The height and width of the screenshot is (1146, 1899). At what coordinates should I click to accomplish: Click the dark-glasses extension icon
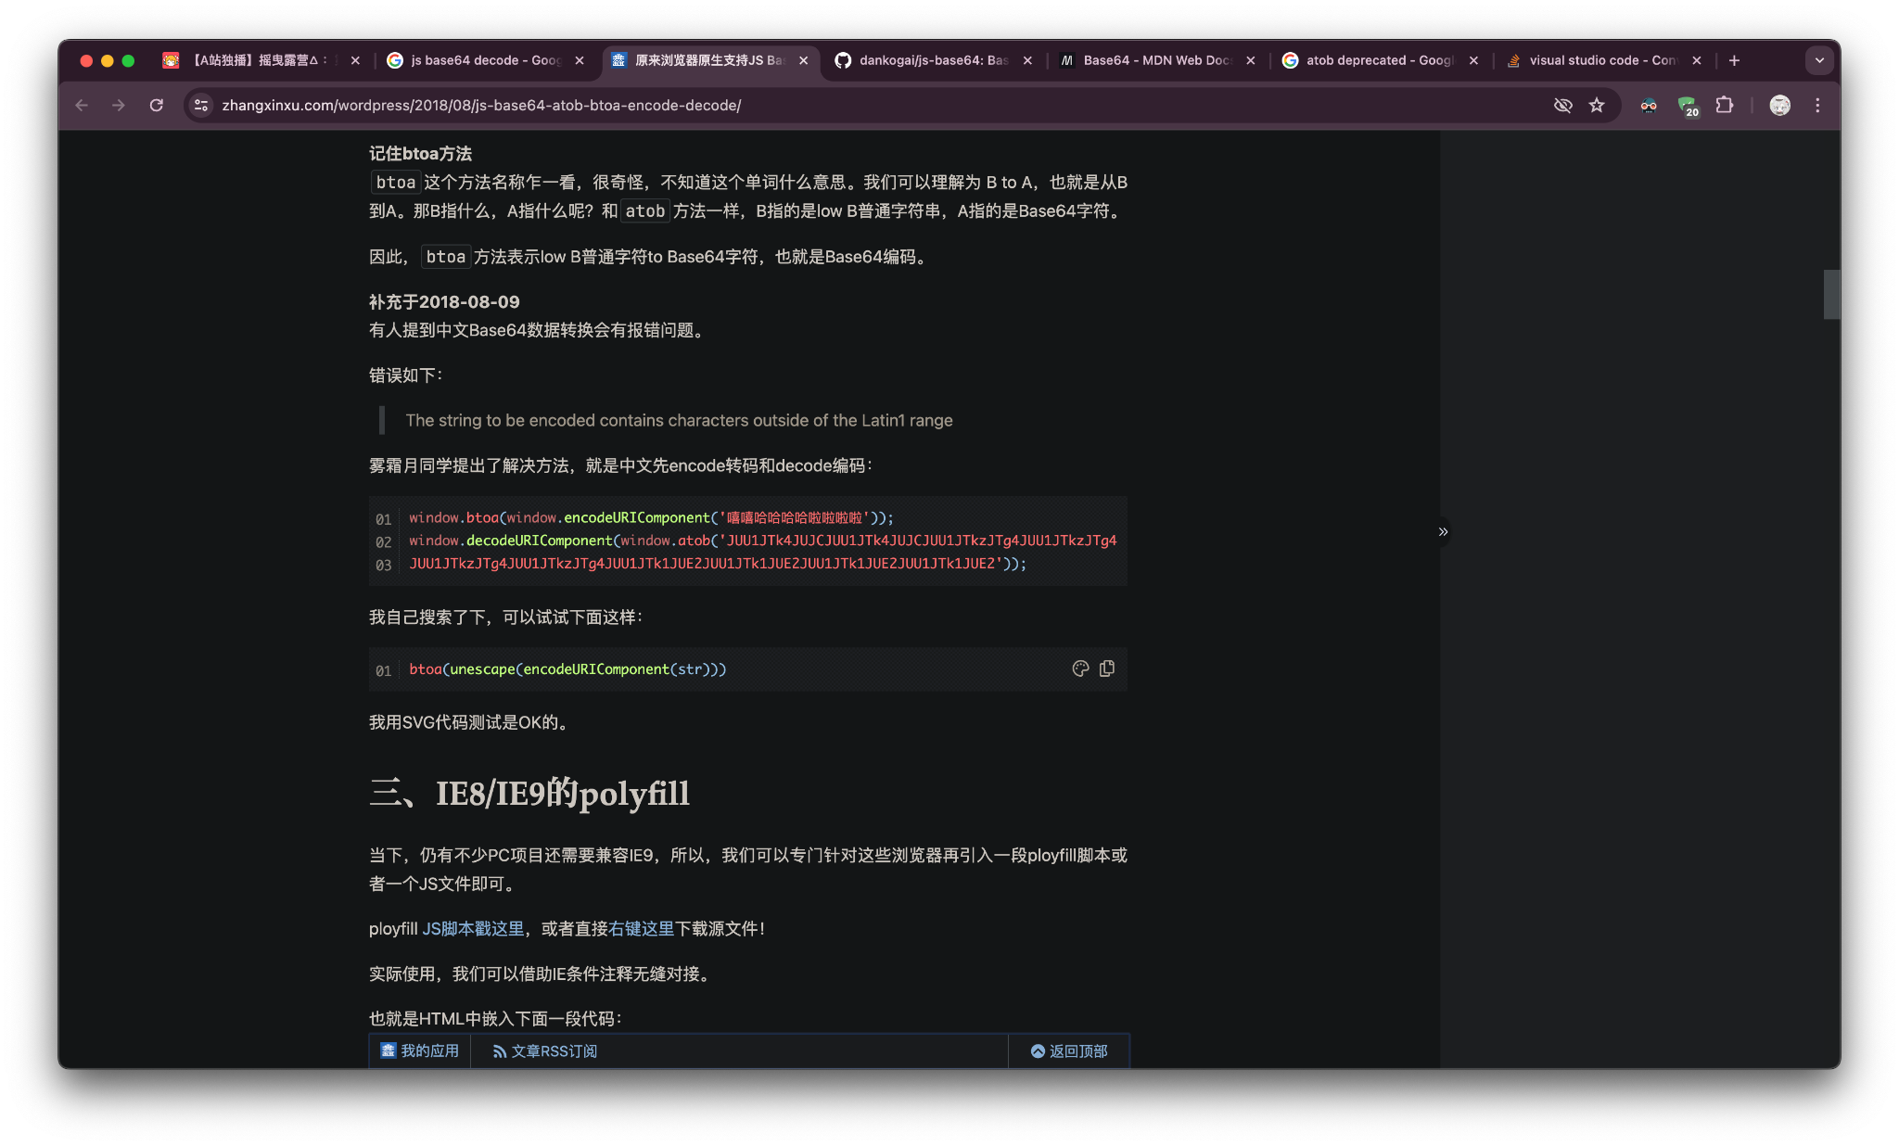click(1648, 105)
